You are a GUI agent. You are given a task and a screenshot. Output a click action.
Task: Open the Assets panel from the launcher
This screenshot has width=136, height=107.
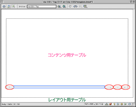(x=110, y=104)
